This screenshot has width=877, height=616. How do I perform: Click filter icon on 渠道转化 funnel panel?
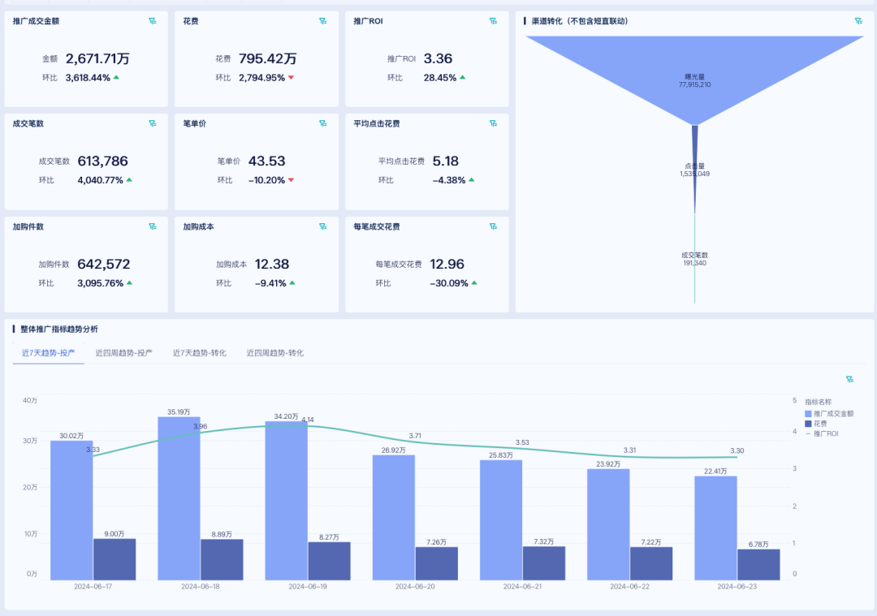pyautogui.click(x=858, y=21)
